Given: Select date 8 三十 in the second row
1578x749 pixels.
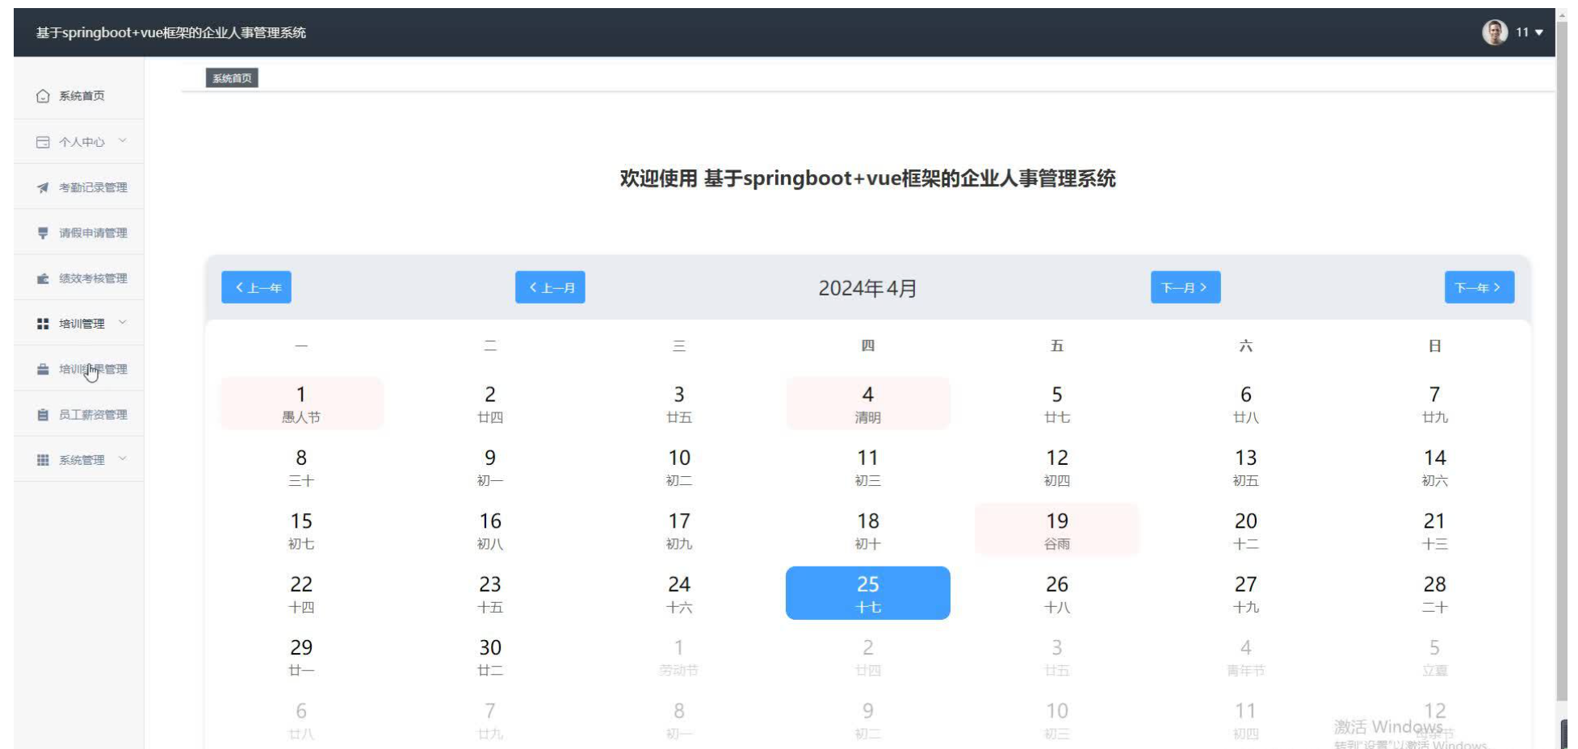Looking at the screenshot, I should coord(301,467).
